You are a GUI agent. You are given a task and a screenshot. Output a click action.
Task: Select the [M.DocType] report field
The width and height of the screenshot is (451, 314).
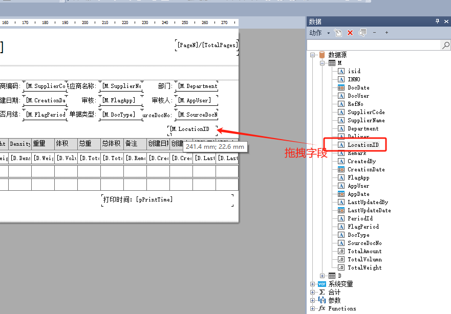pos(121,115)
